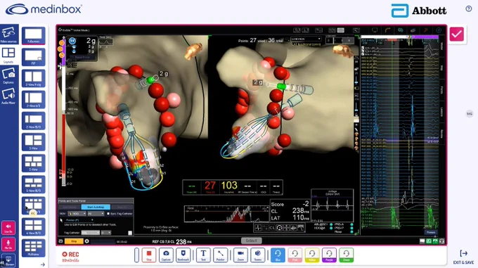Image resolution: width=478 pixels, height=268 pixels.
Task: Click the Start AutoMap button
Action: point(96,207)
